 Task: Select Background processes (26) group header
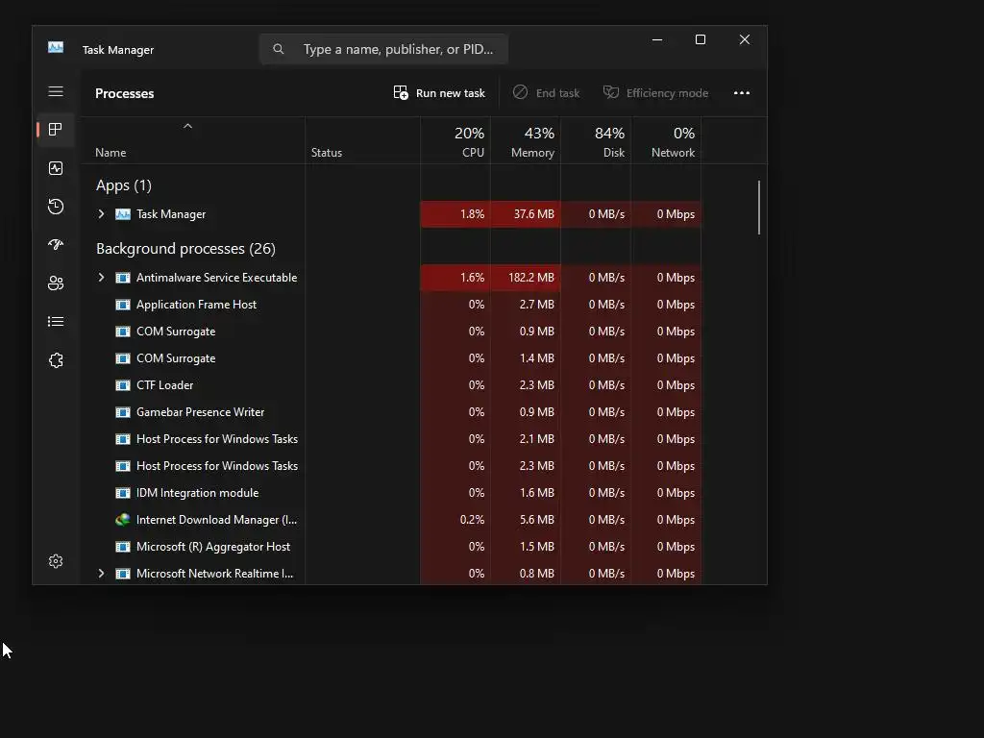pyautogui.click(x=185, y=249)
